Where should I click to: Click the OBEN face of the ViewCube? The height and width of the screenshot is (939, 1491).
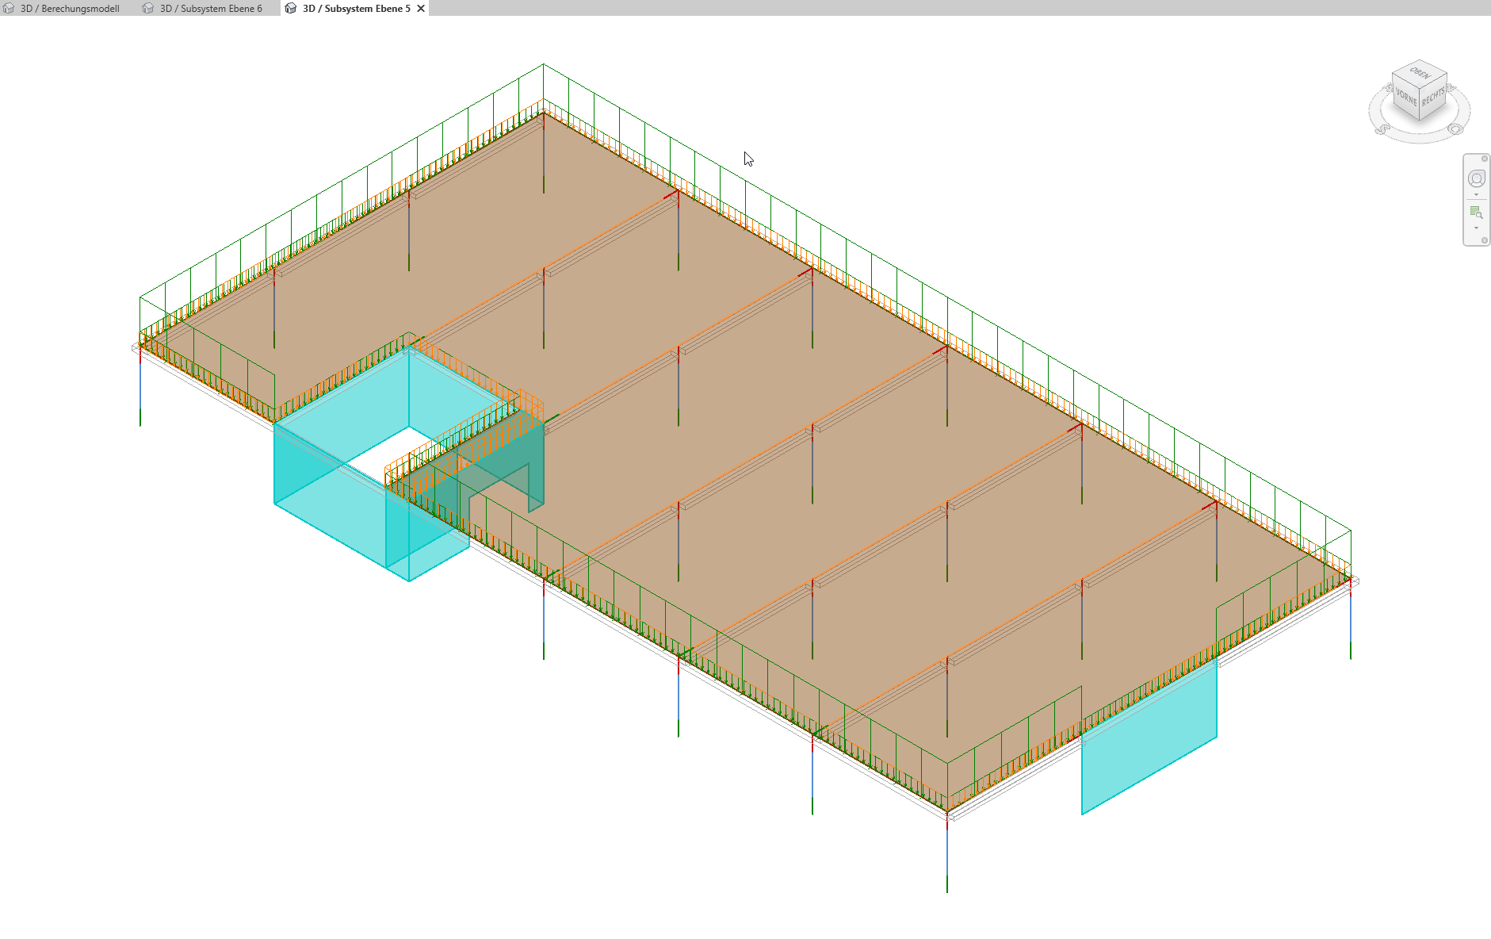[x=1420, y=73]
